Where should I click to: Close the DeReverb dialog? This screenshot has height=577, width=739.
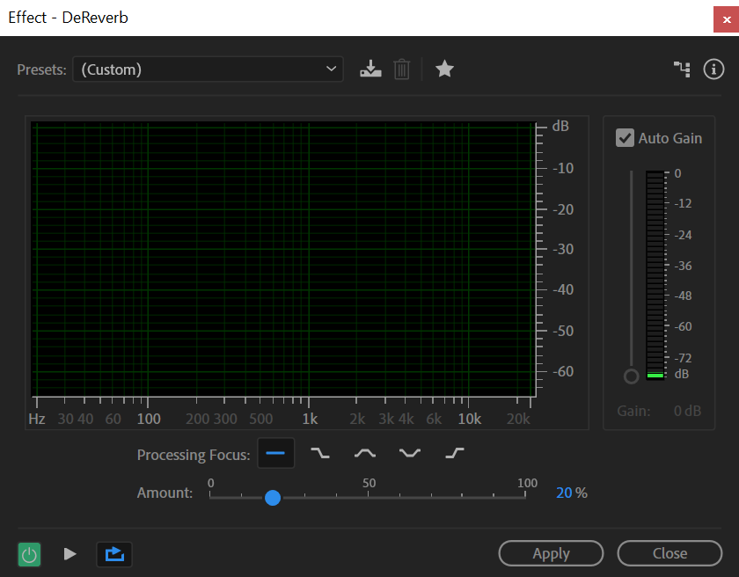click(669, 553)
